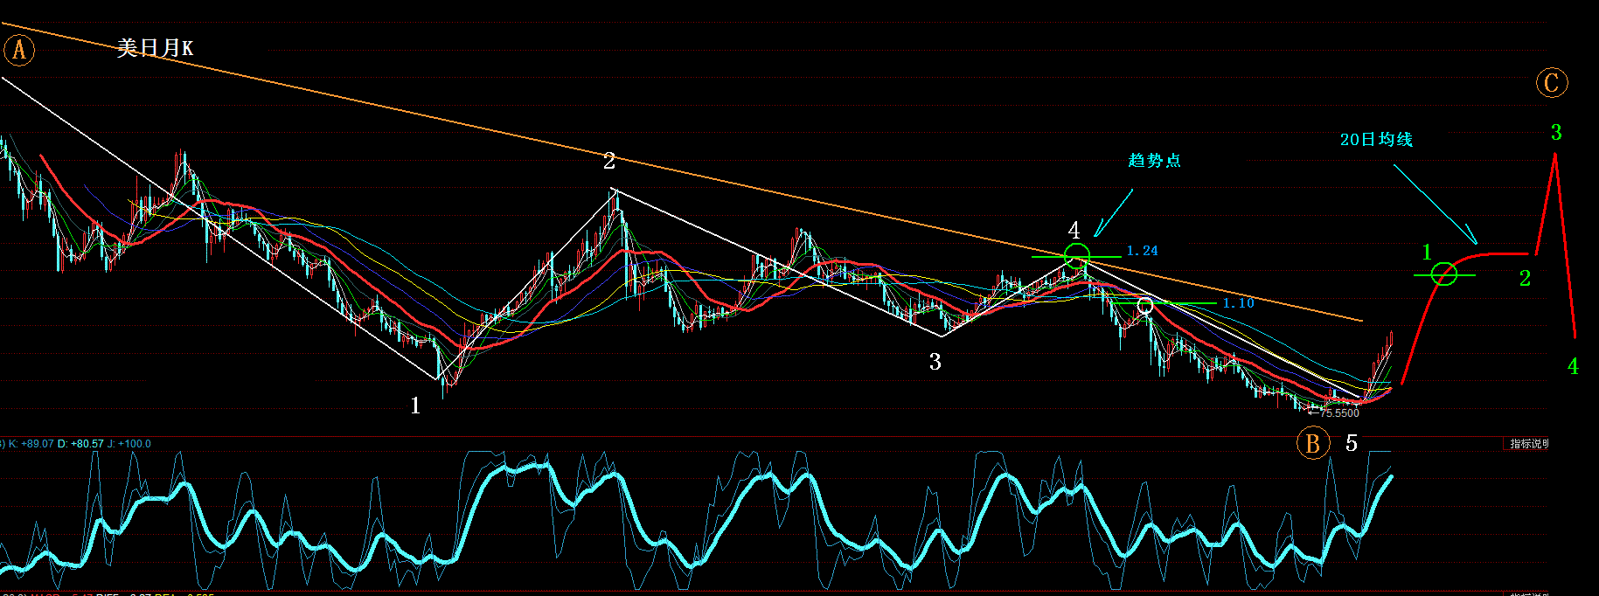Click the white circle at 1.10 level

[1145, 305]
